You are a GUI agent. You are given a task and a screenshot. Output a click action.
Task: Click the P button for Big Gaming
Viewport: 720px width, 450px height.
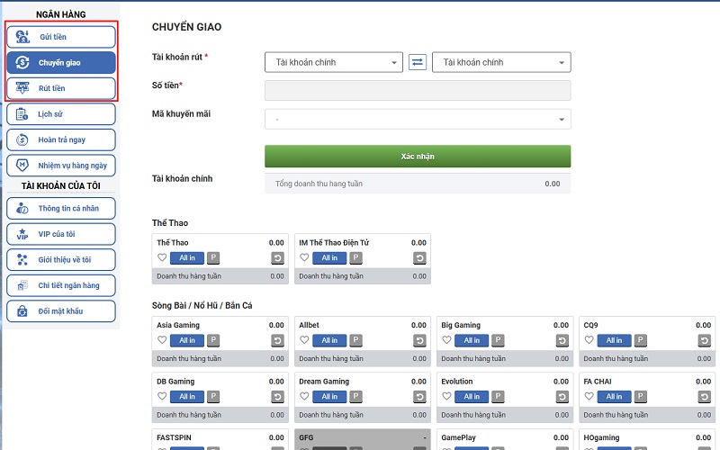point(498,341)
